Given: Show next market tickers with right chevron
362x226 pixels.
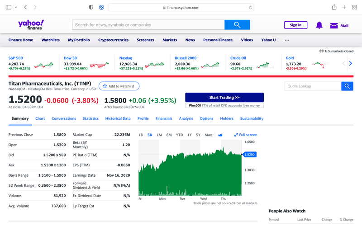Looking at the screenshot, I should coord(350,63).
